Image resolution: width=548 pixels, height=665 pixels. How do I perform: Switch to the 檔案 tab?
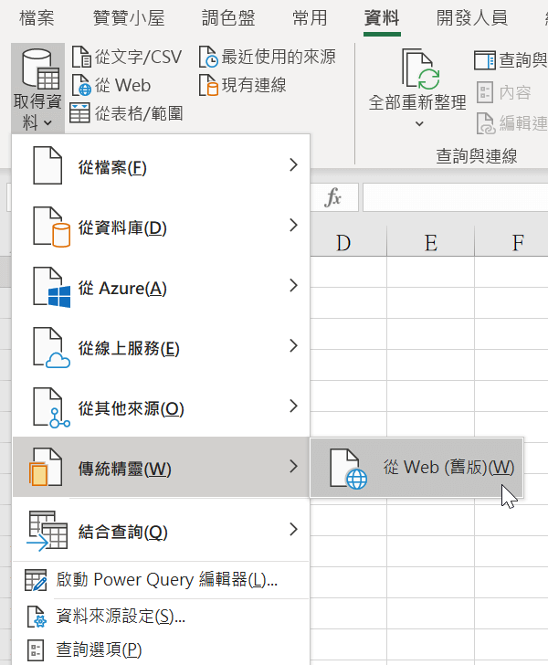(37, 18)
